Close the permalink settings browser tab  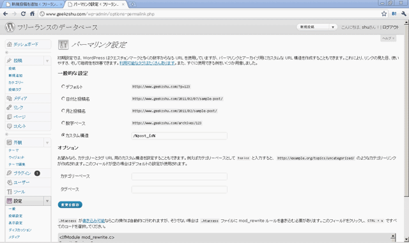pos(123,4)
